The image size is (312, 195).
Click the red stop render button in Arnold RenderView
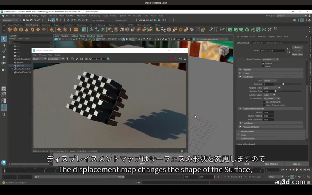[171, 59]
